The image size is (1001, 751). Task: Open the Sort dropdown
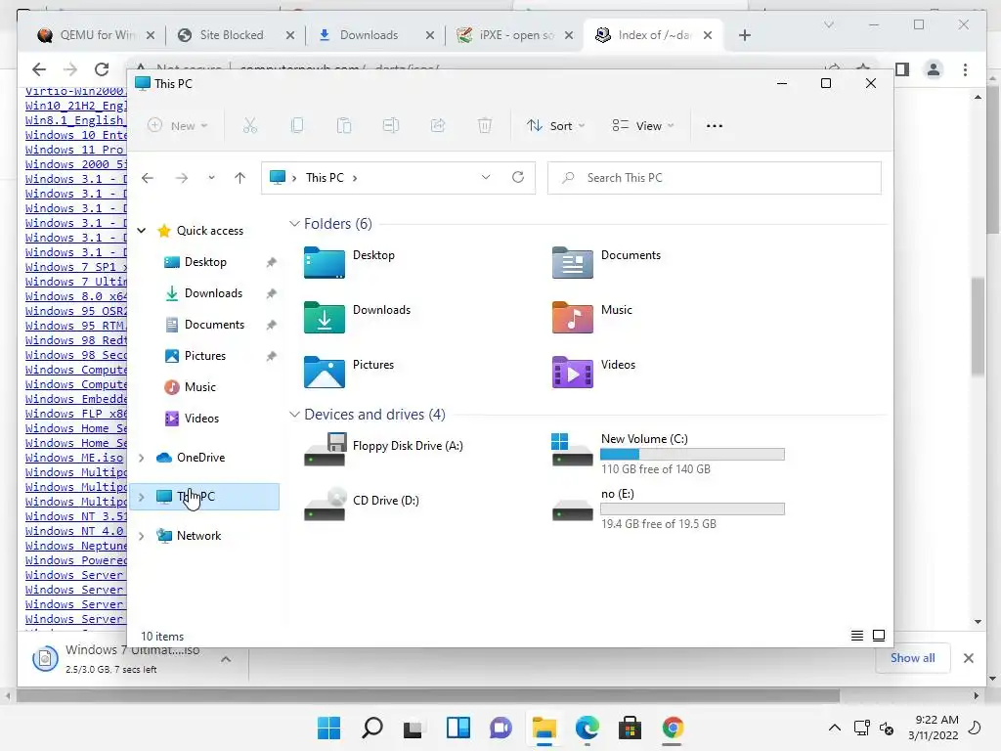click(555, 126)
